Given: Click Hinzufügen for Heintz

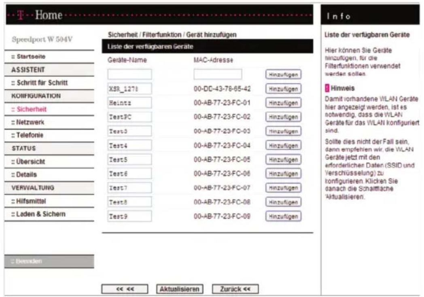Looking at the screenshot, I should click(283, 103).
